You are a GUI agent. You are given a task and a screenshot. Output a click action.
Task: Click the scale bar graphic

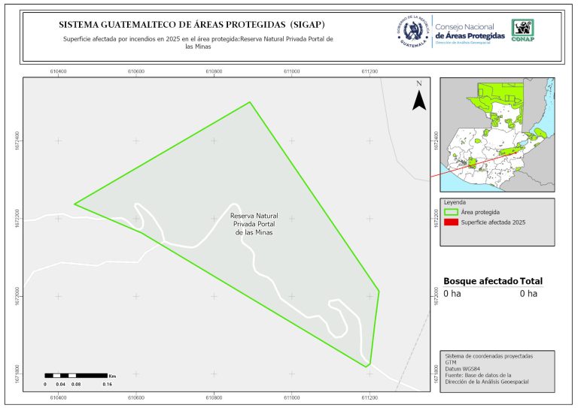pyautogui.click(x=75, y=374)
